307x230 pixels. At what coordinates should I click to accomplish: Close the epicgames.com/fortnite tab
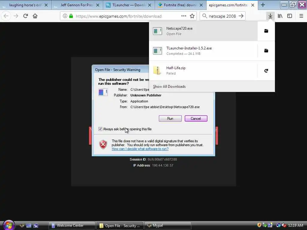pyautogui.click(x=253, y=5)
